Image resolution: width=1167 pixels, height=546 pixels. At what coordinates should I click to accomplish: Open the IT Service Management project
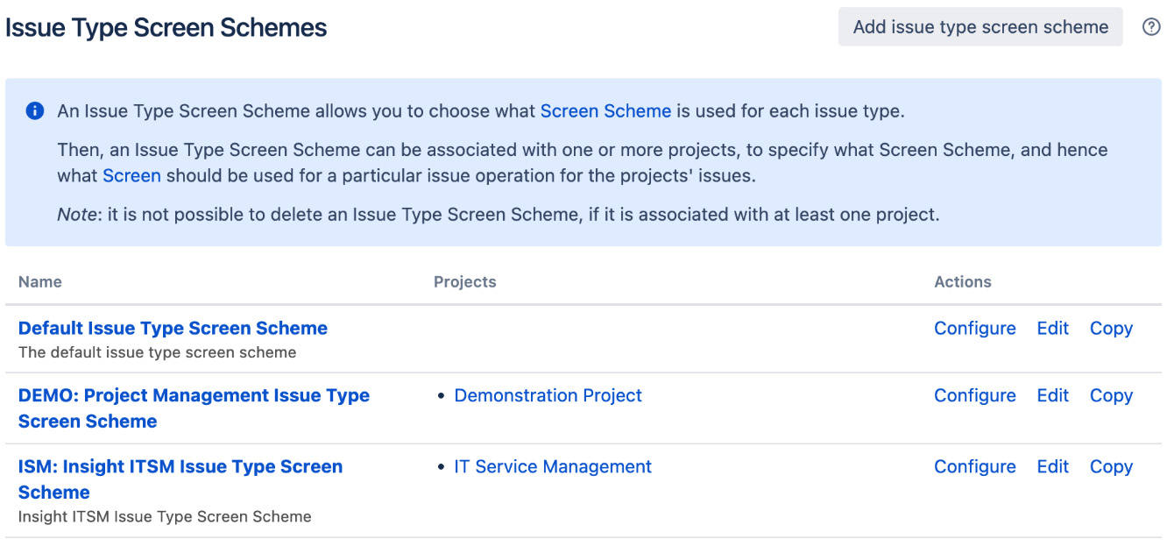click(553, 466)
